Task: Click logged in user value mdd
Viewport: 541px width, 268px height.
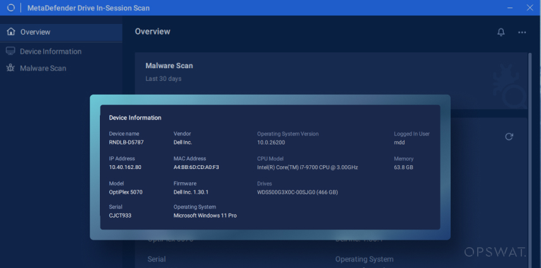Action: pos(399,143)
